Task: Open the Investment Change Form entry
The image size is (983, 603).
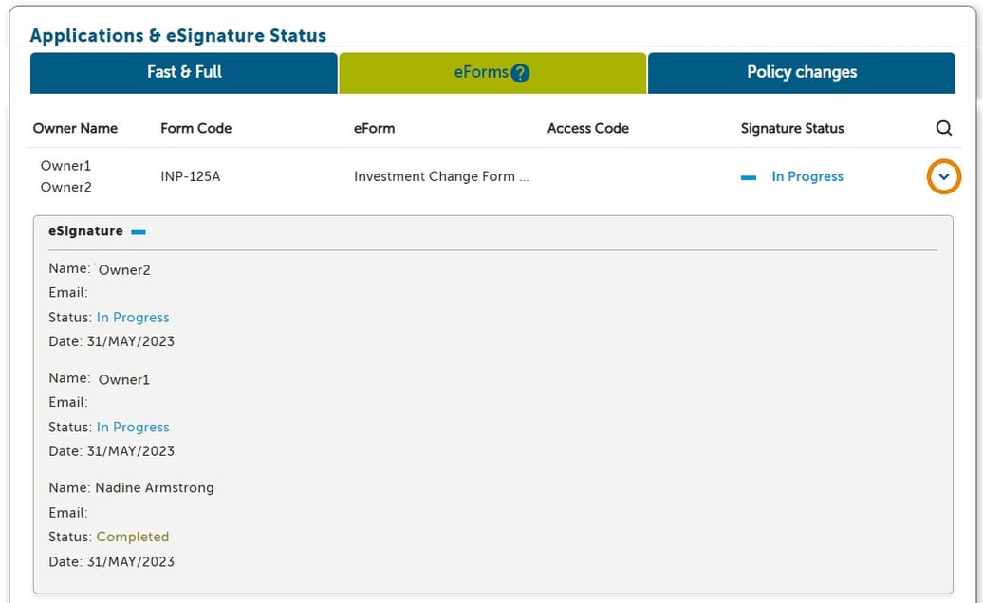Action: tap(441, 176)
